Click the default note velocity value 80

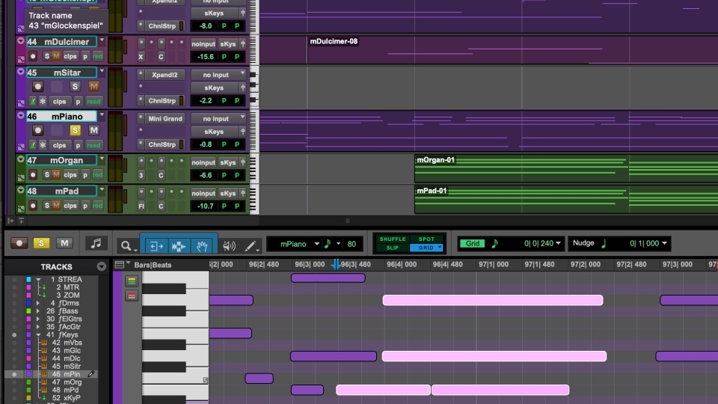point(352,244)
